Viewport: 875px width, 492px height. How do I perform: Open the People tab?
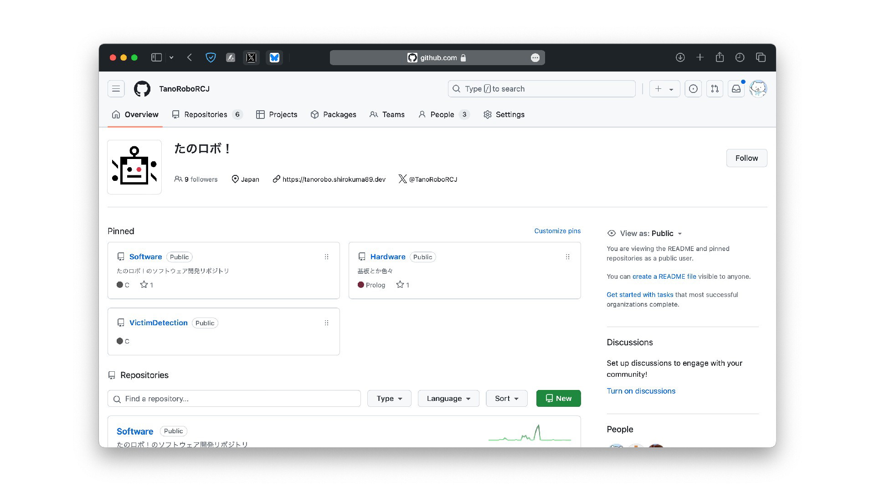pyautogui.click(x=444, y=114)
